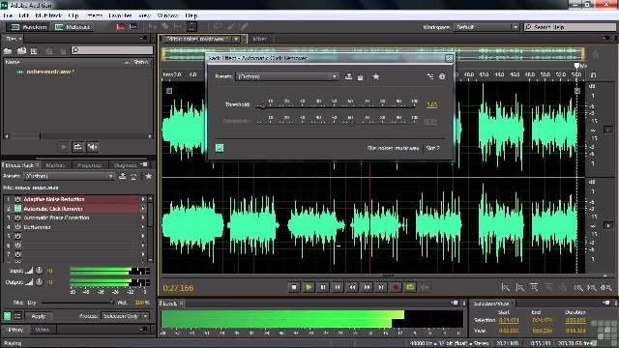Screen dimensions: 619x348
Task: Open Process dropdown in Effects Rack
Action: (x=125, y=316)
